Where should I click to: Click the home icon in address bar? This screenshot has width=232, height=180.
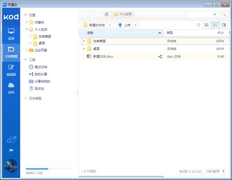pos(106,14)
